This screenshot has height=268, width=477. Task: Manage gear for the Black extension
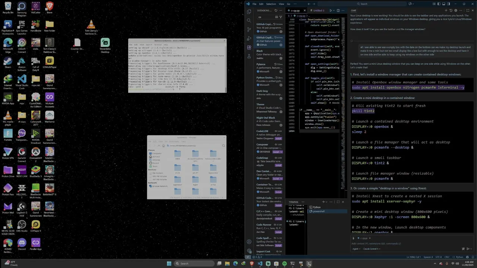[281, 58]
